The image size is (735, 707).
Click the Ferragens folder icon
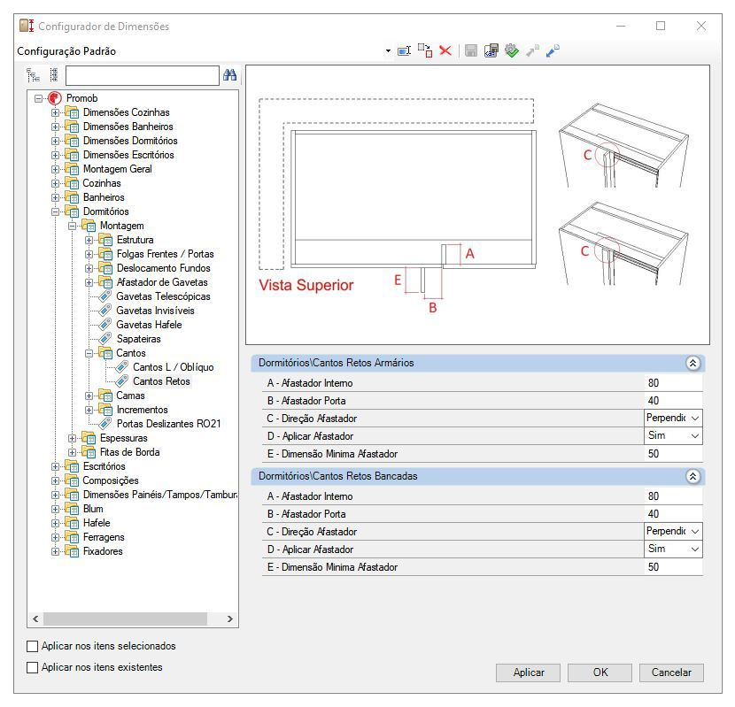(x=73, y=537)
